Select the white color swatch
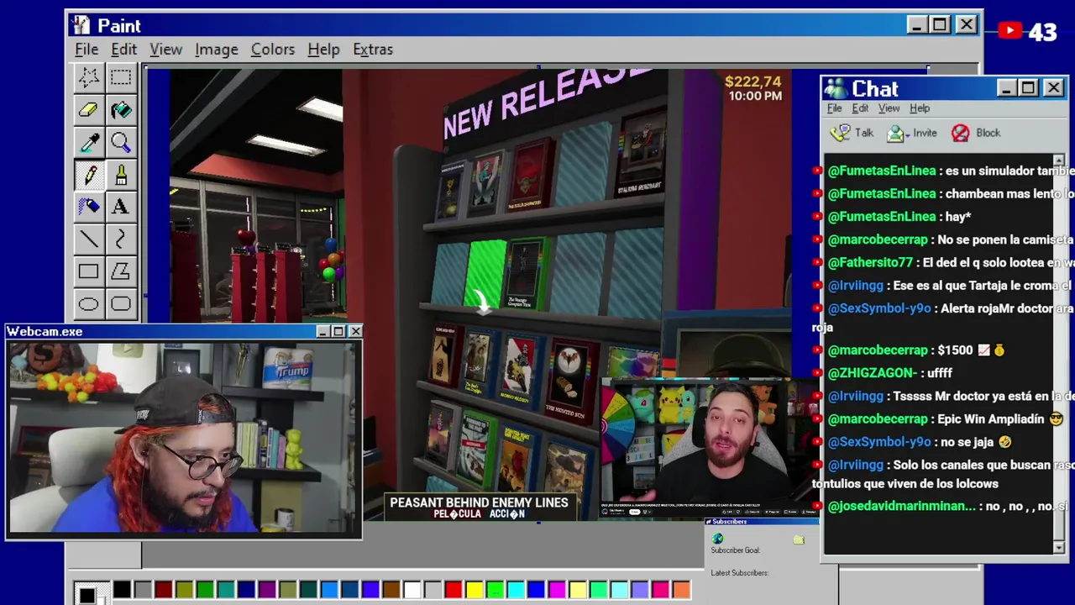Screen dimensions: 1075x605 click(x=412, y=590)
